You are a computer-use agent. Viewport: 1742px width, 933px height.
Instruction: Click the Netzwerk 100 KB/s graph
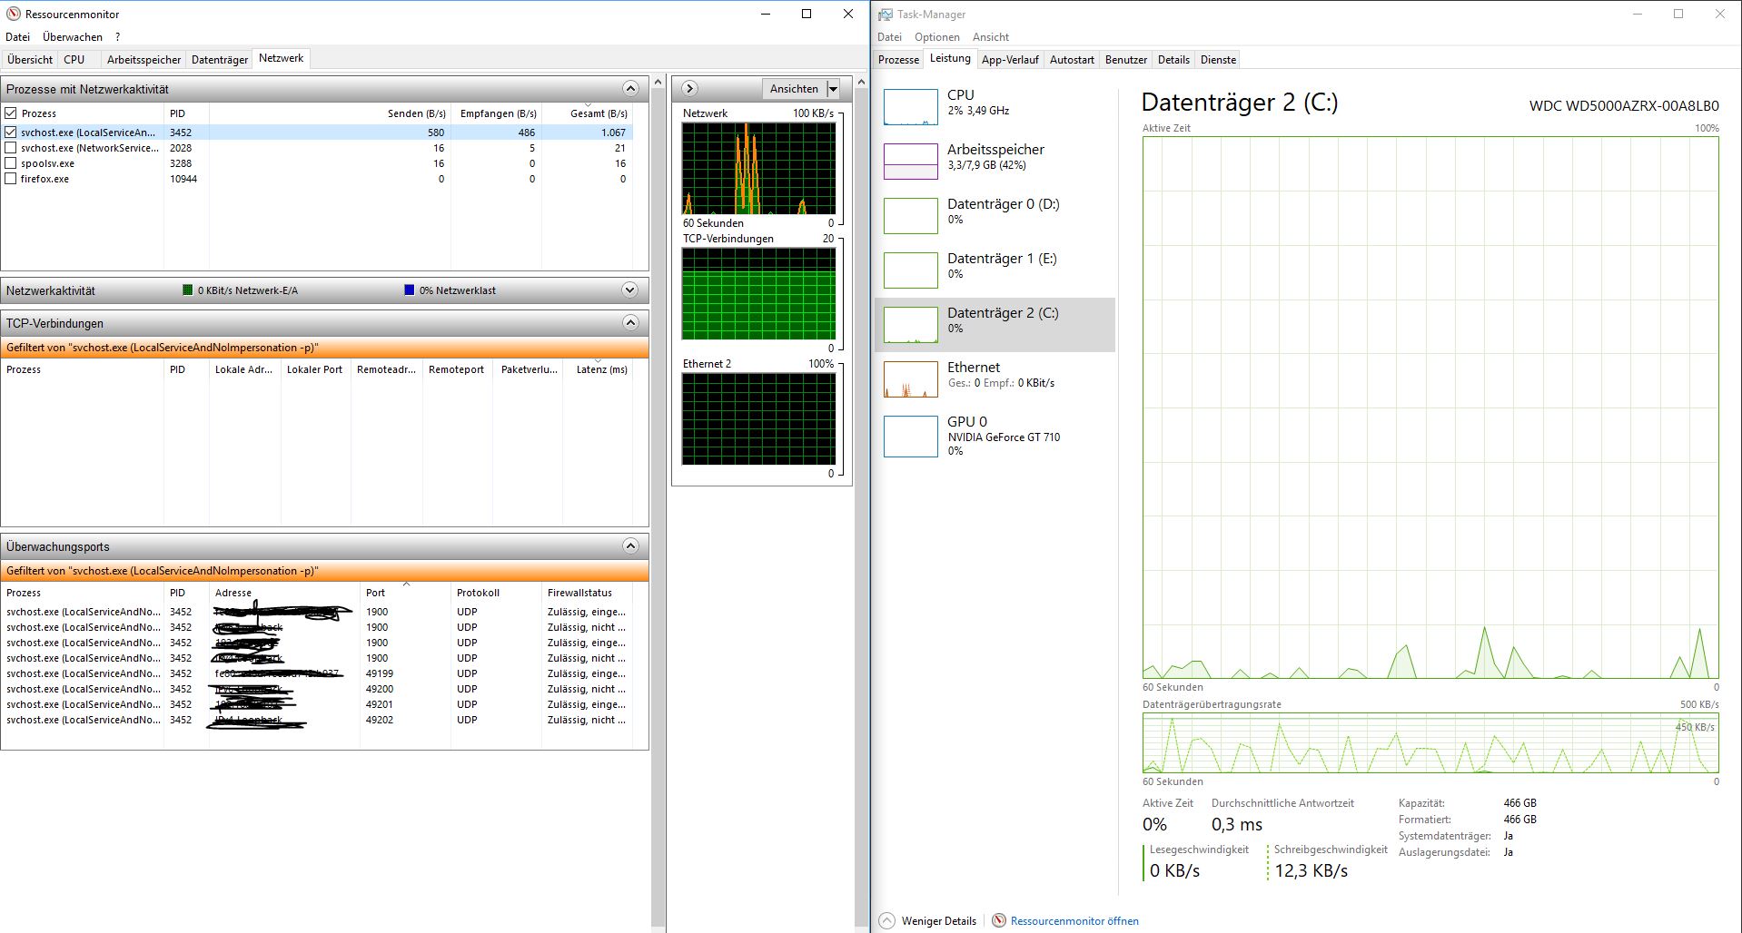[x=758, y=169]
